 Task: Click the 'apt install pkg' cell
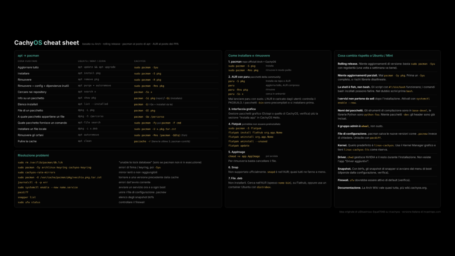coord(89,73)
